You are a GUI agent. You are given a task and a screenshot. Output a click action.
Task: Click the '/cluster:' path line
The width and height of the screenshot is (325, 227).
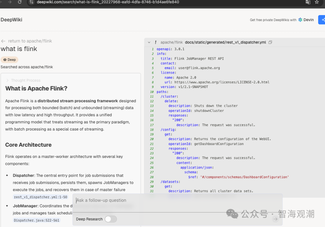[x=169, y=96]
